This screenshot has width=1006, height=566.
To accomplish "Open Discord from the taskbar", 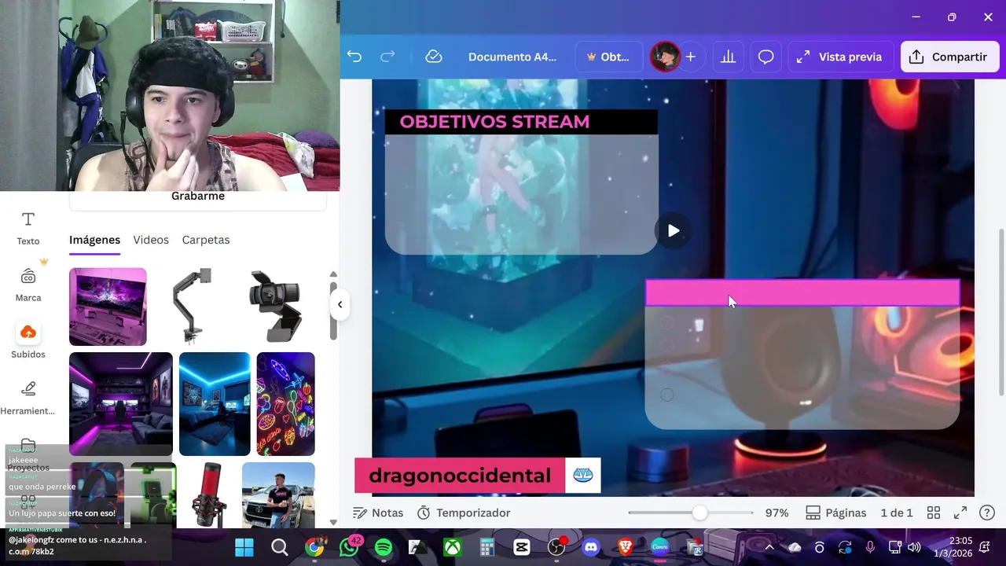I will pos(591,547).
